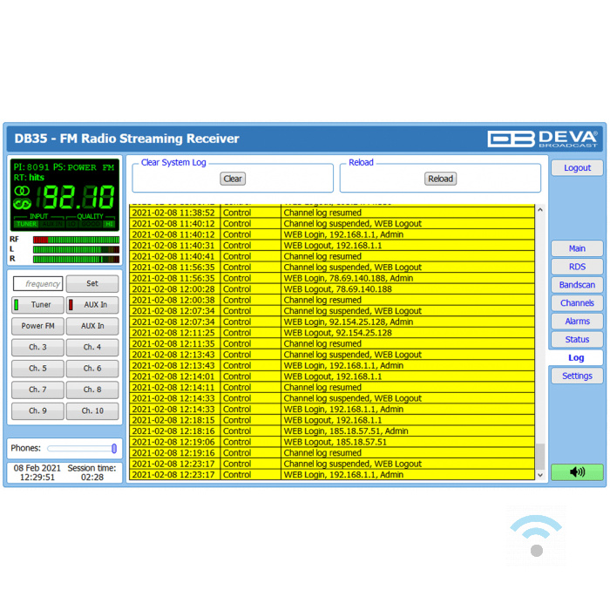The image size is (610, 610).
Task: Switch to the Channels tab
Action: [x=577, y=303]
